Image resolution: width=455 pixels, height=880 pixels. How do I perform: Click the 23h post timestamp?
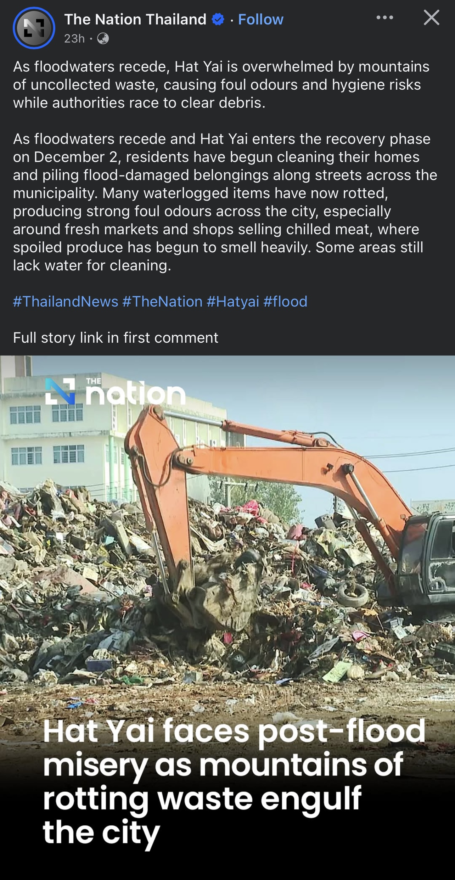[x=74, y=38]
